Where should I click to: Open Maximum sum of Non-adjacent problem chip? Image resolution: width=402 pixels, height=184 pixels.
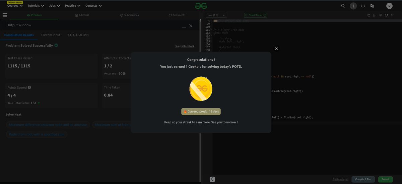coord(112,125)
